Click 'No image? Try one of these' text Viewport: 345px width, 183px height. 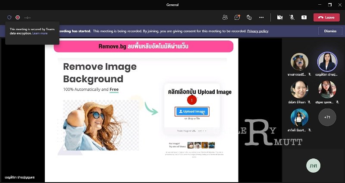177,145
